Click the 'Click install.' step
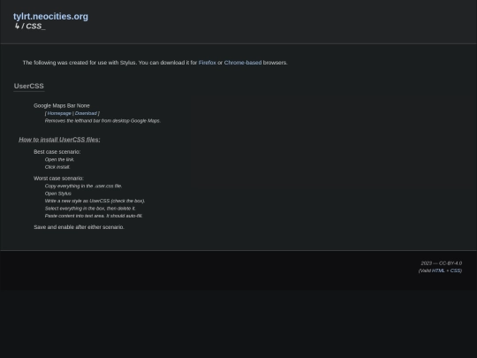 click(x=57, y=167)
